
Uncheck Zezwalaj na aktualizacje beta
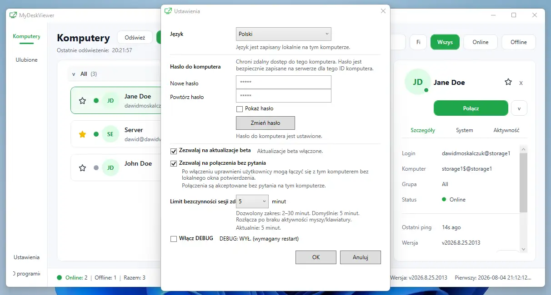(x=174, y=151)
